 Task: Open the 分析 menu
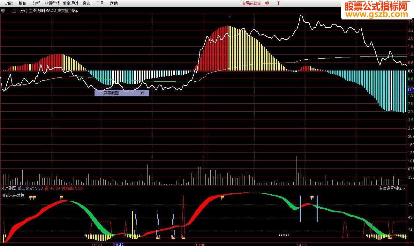(x=36, y=3)
